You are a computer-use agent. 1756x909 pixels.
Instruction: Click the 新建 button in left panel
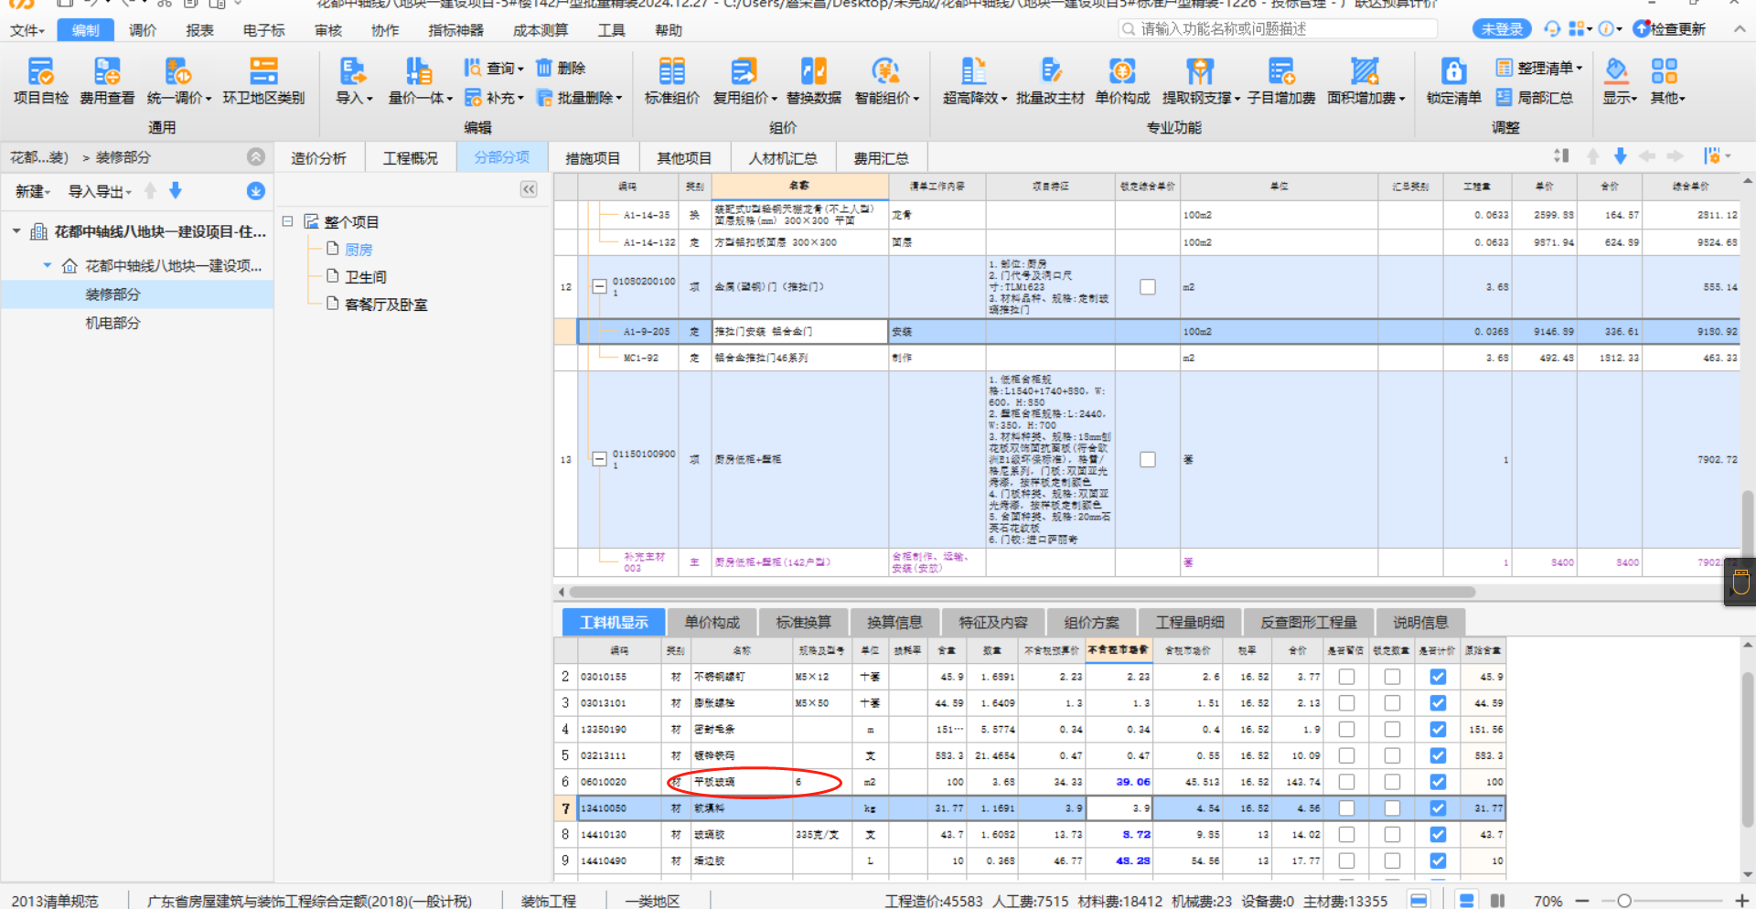click(32, 191)
